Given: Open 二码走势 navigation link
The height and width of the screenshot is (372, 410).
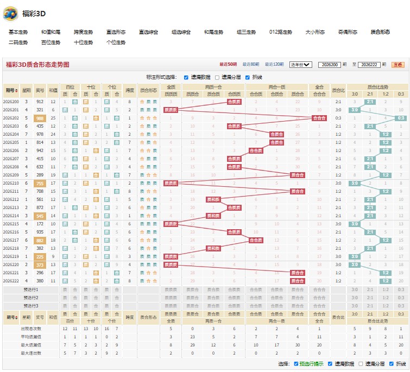Looking at the screenshot, I should point(18,42).
